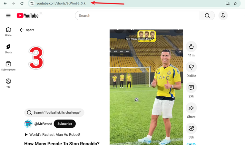Click title 'How Many People To Stop Ronaldo?'
Image resolution: width=245 pixels, height=145 pixels.
tap(62, 143)
